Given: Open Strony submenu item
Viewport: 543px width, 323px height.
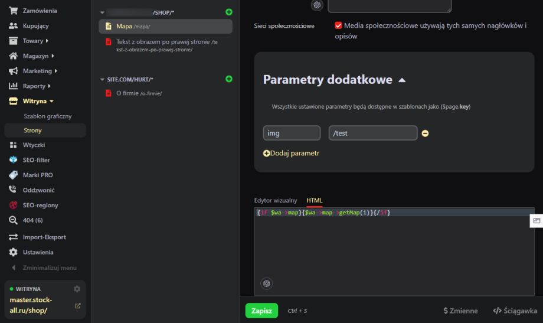Looking at the screenshot, I should tap(45, 130).
